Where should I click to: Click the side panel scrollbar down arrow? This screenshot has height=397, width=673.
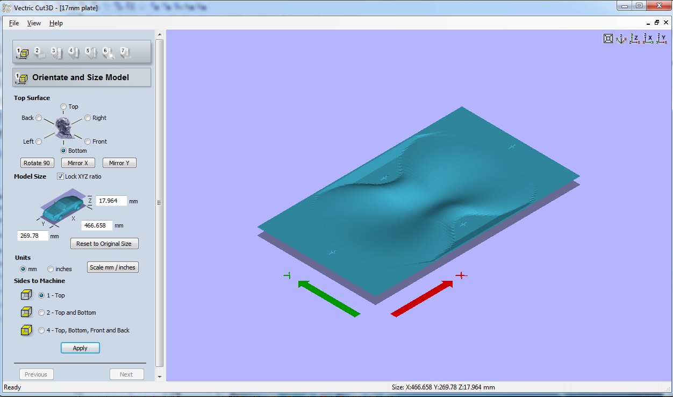click(x=160, y=377)
